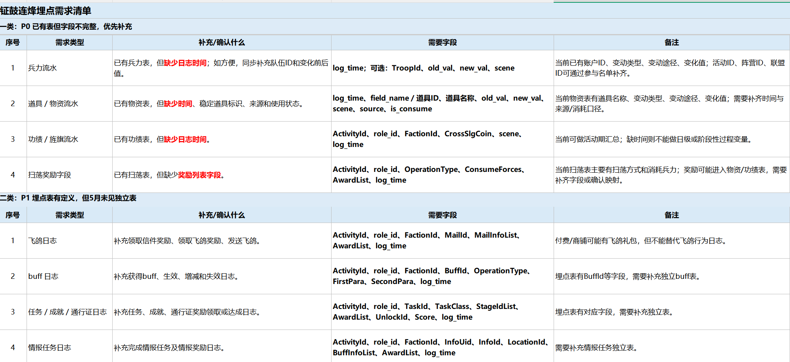The width and height of the screenshot is (790, 362).
Task: Click remark cell 付费/商铺可能有飞鸽礼包
Action: tap(672, 241)
